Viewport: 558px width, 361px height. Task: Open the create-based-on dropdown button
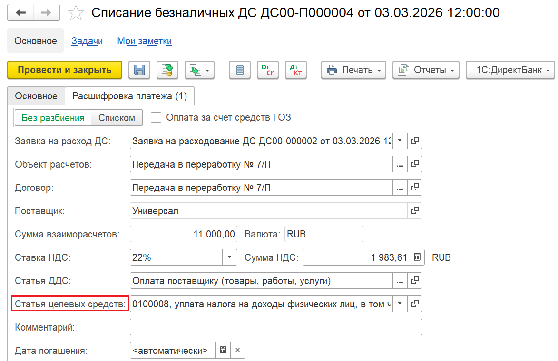(199, 70)
